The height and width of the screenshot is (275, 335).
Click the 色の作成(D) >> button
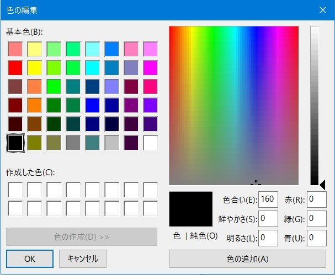tap(82, 237)
